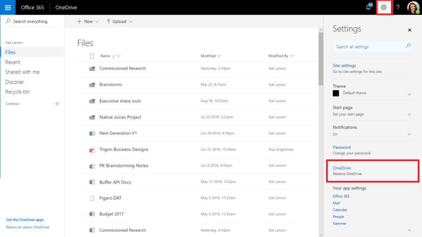The width and height of the screenshot is (422, 237).
Task: Click the Native Juices Project folder icon
Action: pos(92,117)
